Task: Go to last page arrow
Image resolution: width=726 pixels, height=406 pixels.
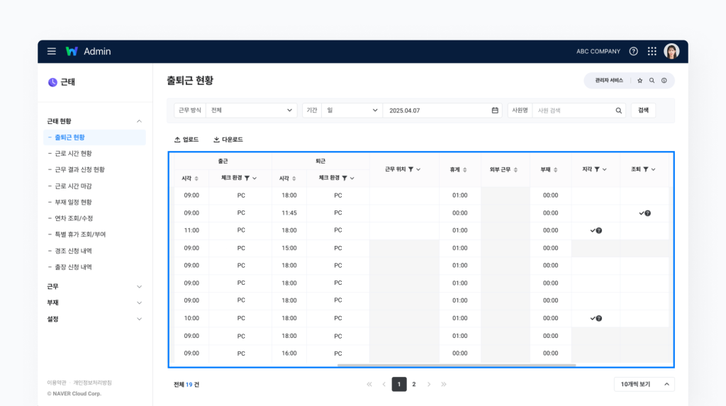Action: click(444, 384)
